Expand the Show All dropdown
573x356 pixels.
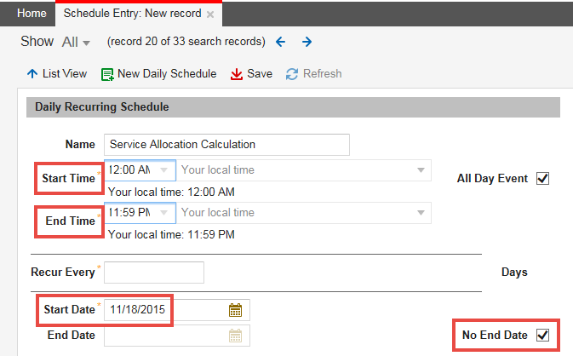tap(75, 42)
